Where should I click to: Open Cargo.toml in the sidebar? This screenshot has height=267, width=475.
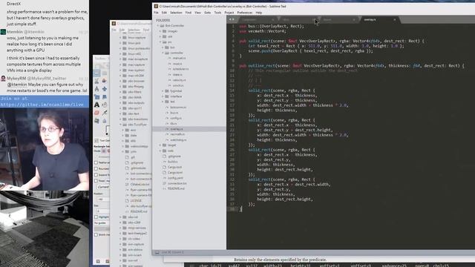(175, 173)
